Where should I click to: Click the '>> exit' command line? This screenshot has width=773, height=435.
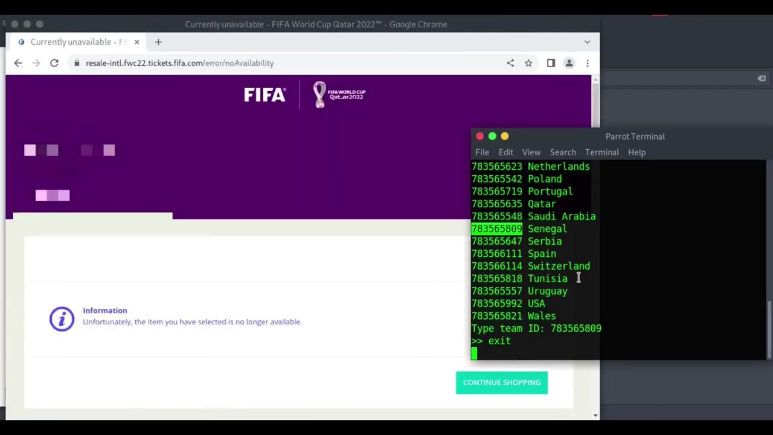coord(491,341)
